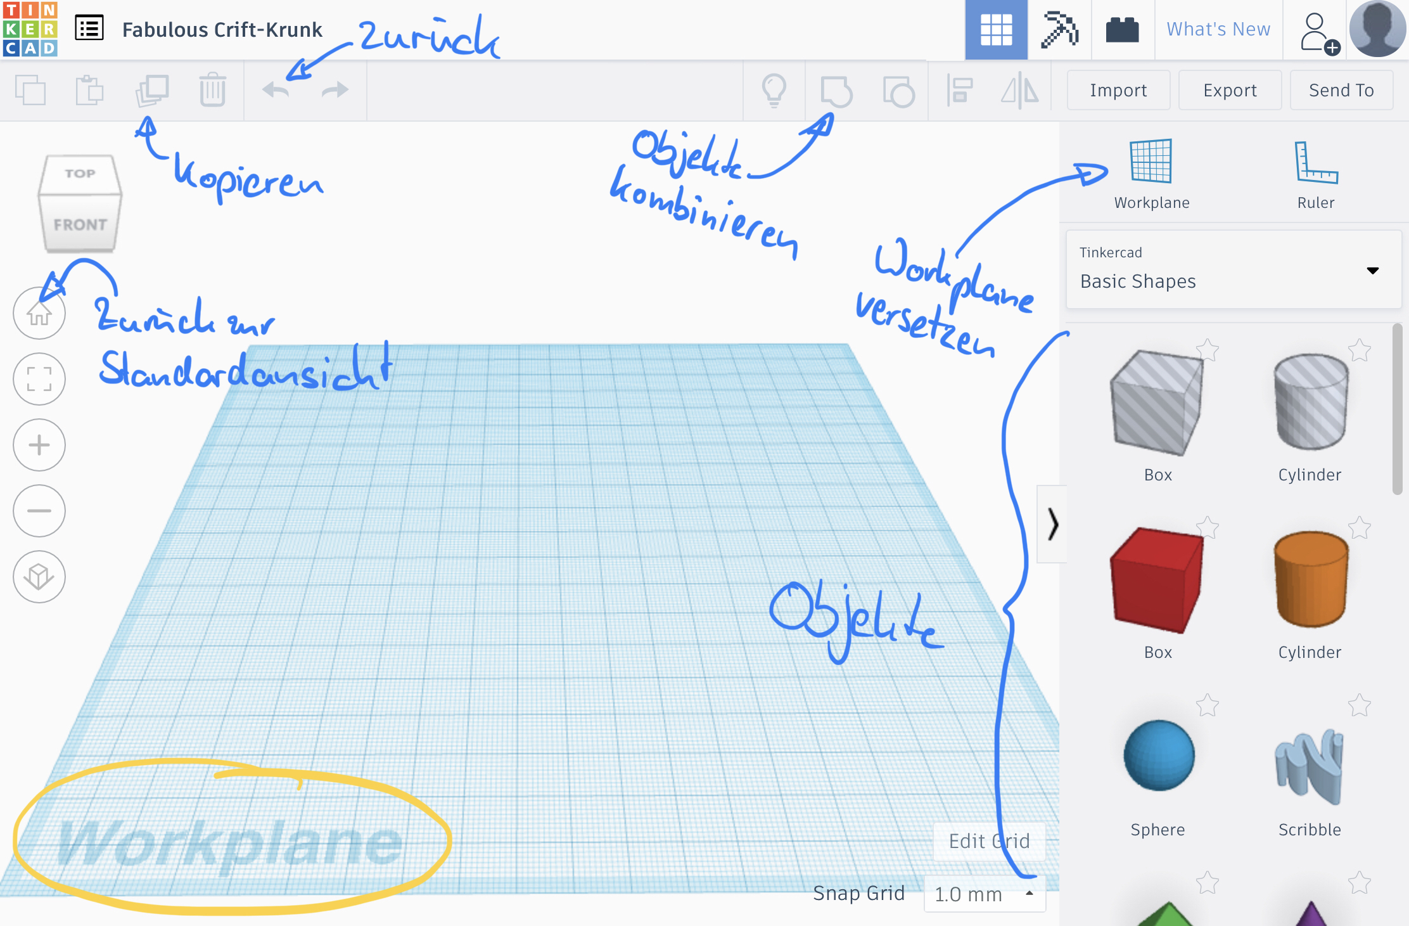This screenshot has width=1409, height=926.
Task: Click the Duplicate and repeat icon
Action: 152,90
